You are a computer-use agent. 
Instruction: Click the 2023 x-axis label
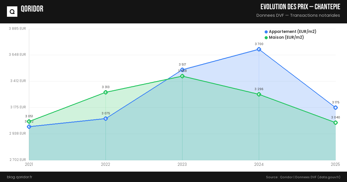pyautogui.click(x=182, y=164)
